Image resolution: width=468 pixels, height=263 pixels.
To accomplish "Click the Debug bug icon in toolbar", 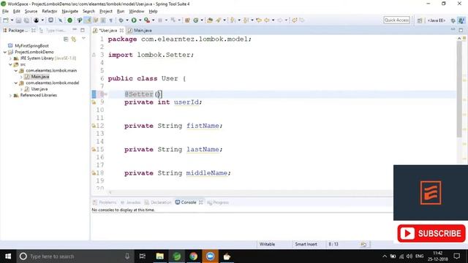I will pyautogui.click(x=121, y=20).
